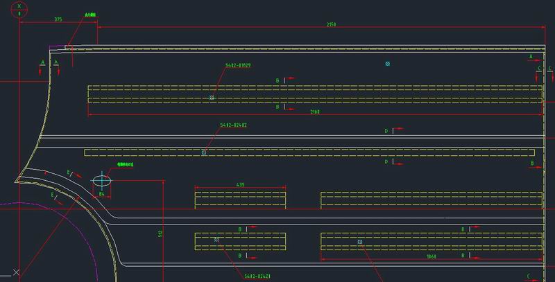The width and height of the screenshot is (555, 282).
Task: Click the crossed-square marker in lower-right slot
Action: (360, 241)
